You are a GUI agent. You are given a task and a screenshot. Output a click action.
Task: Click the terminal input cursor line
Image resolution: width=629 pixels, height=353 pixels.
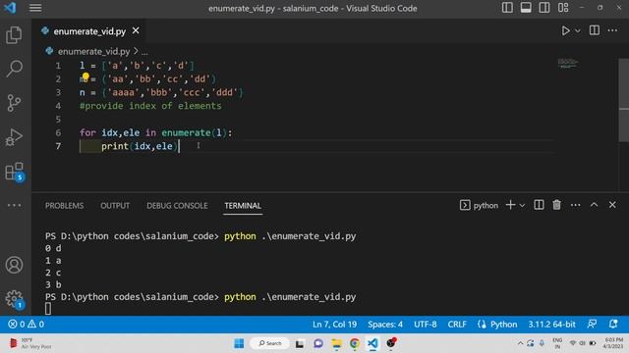[48, 309]
